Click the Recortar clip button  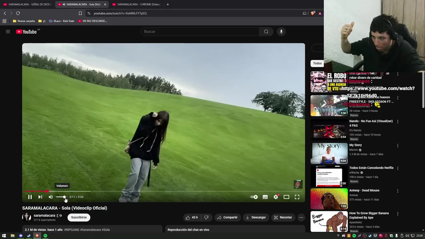[283, 217]
